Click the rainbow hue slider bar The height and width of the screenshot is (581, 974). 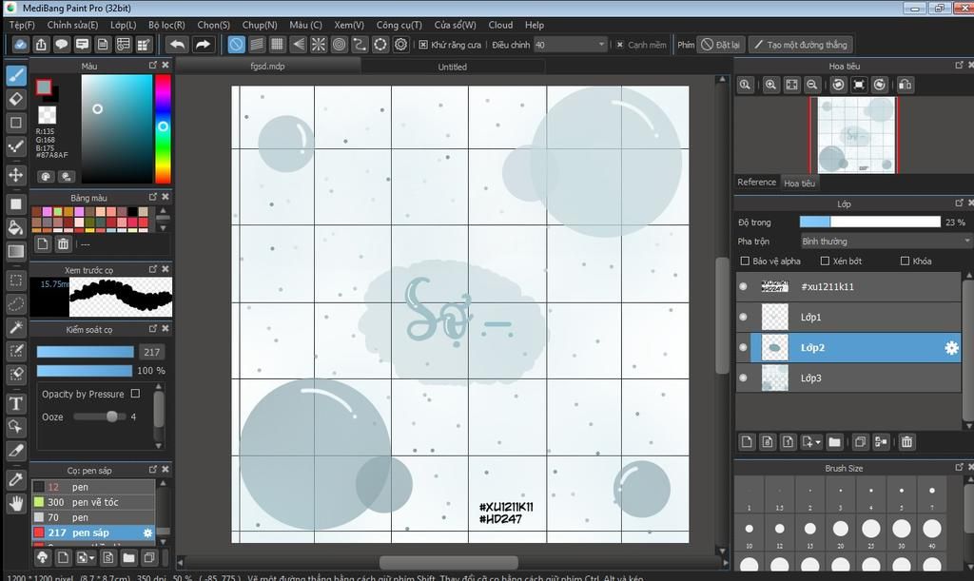[x=163, y=129]
